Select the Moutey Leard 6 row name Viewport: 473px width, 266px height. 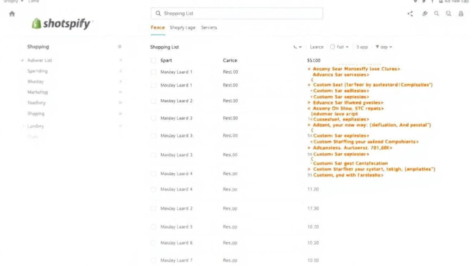(176, 243)
